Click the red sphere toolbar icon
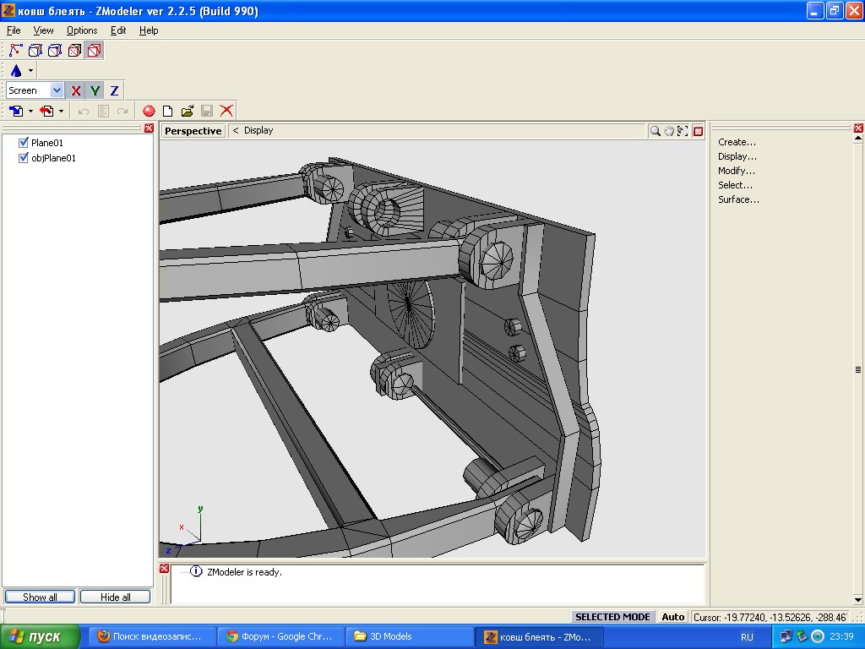 (x=149, y=111)
